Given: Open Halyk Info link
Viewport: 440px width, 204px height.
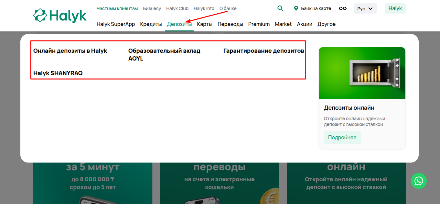Looking at the screenshot, I should pos(204,8).
